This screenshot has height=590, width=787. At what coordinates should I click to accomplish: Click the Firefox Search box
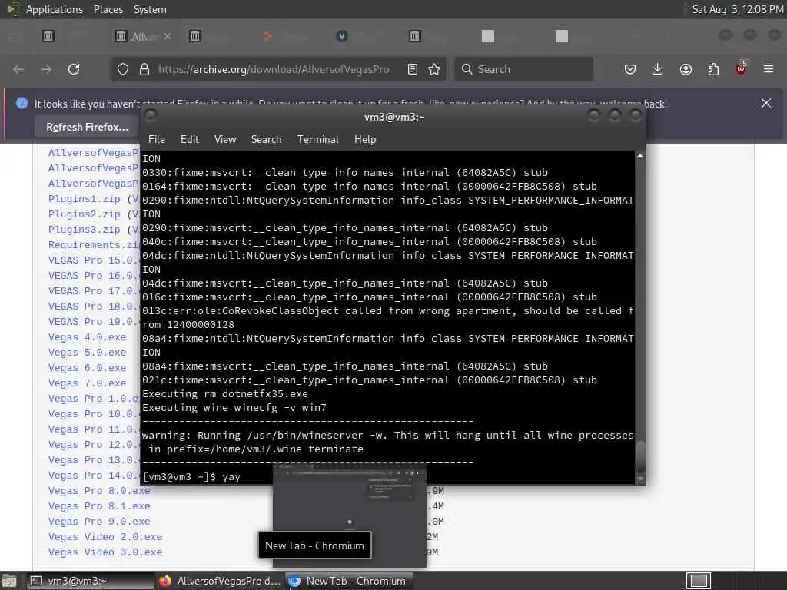click(523, 69)
